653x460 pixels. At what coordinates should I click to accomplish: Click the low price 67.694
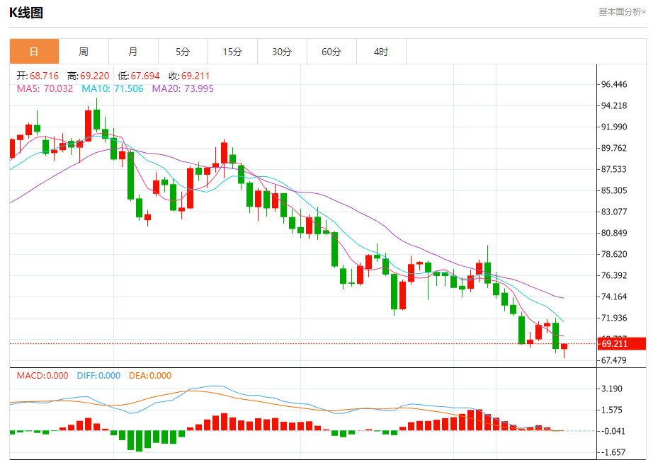[145, 76]
